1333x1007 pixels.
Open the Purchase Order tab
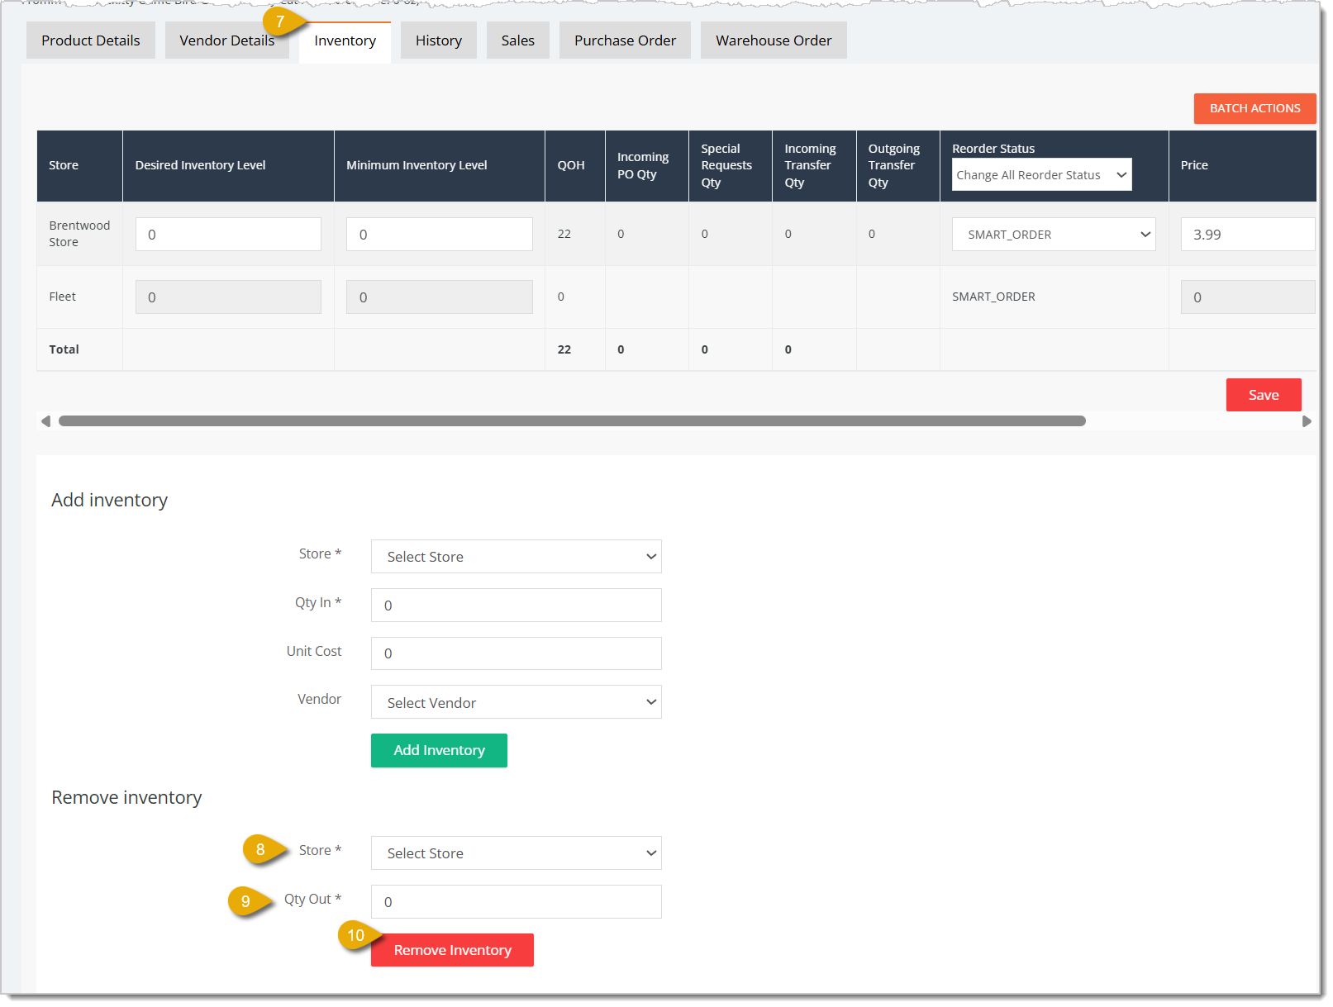tap(625, 40)
